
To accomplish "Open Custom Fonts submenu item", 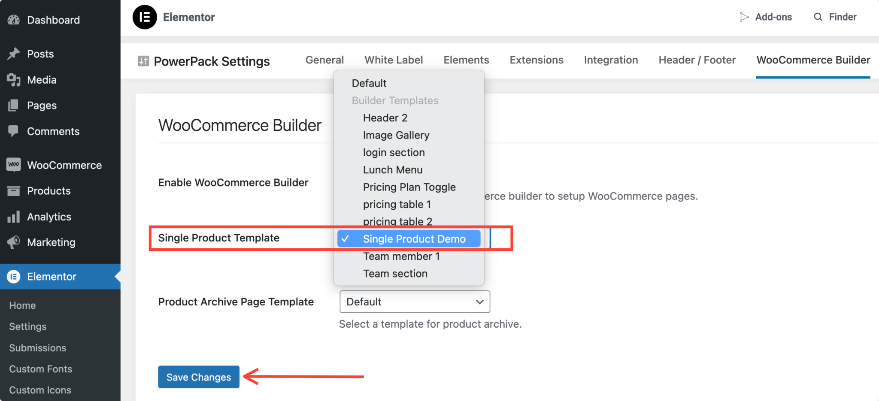I will (x=41, y=369).
